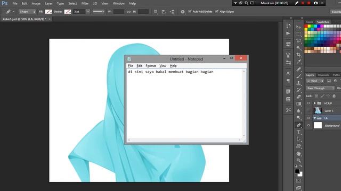This screenshot has width=341, height=191.
Task: Open stroke line type dropdown
Action: click(x=99, y=12)
